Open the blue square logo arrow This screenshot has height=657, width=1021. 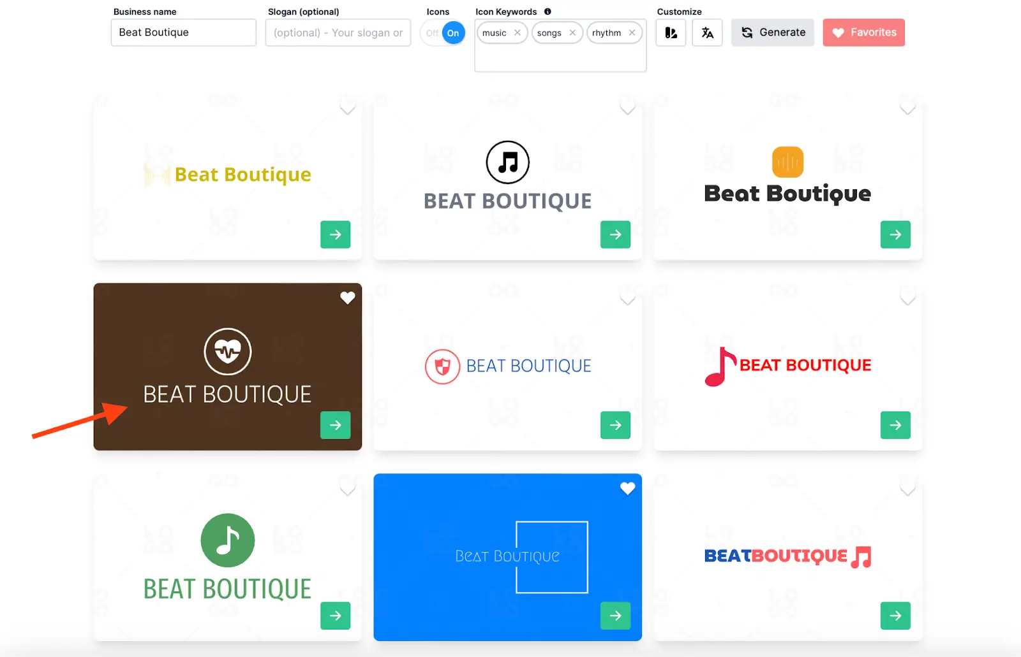tap(616, 616)
